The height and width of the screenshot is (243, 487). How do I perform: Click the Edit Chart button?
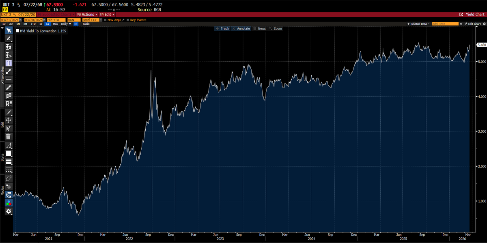point(473,24)
